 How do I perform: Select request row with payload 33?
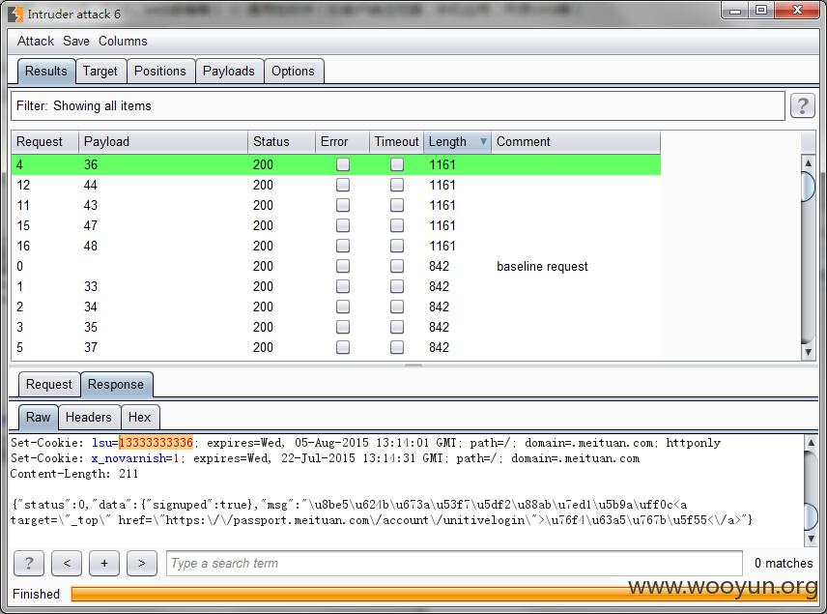click(335, 286)
